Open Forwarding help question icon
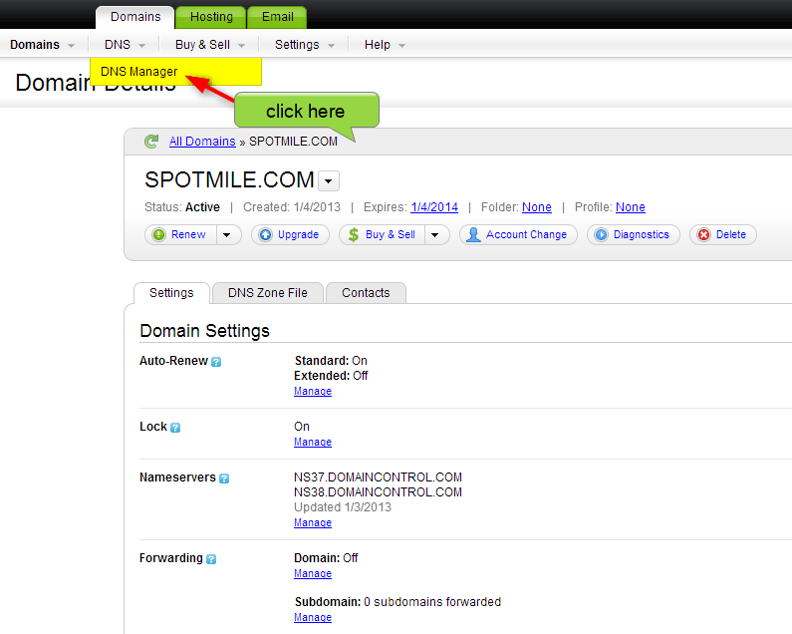This screenshot has height=634, width=792. point(211,559)
